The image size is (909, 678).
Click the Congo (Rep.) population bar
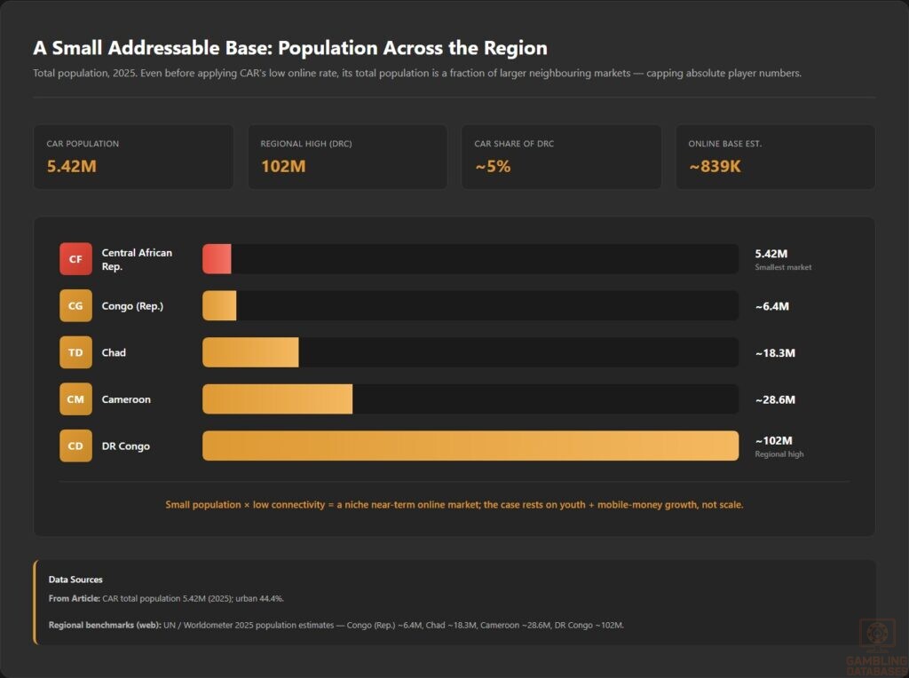(x=219, y=306)
